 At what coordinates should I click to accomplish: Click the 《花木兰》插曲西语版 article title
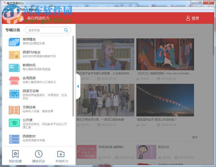pyautogui.click(x=164, y=73)
